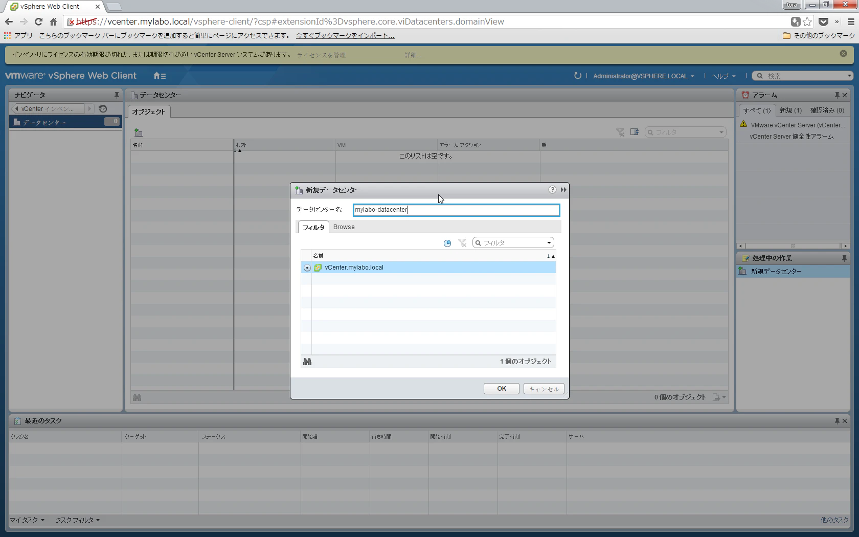
Task: Switch to the Browse tab in the dialog
Action: tap(344, 227)
